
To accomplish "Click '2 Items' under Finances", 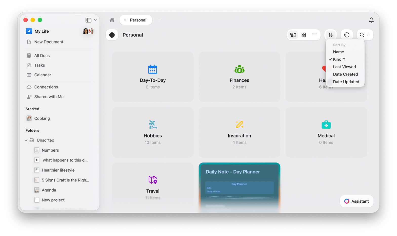I will [x=239, y=87].
